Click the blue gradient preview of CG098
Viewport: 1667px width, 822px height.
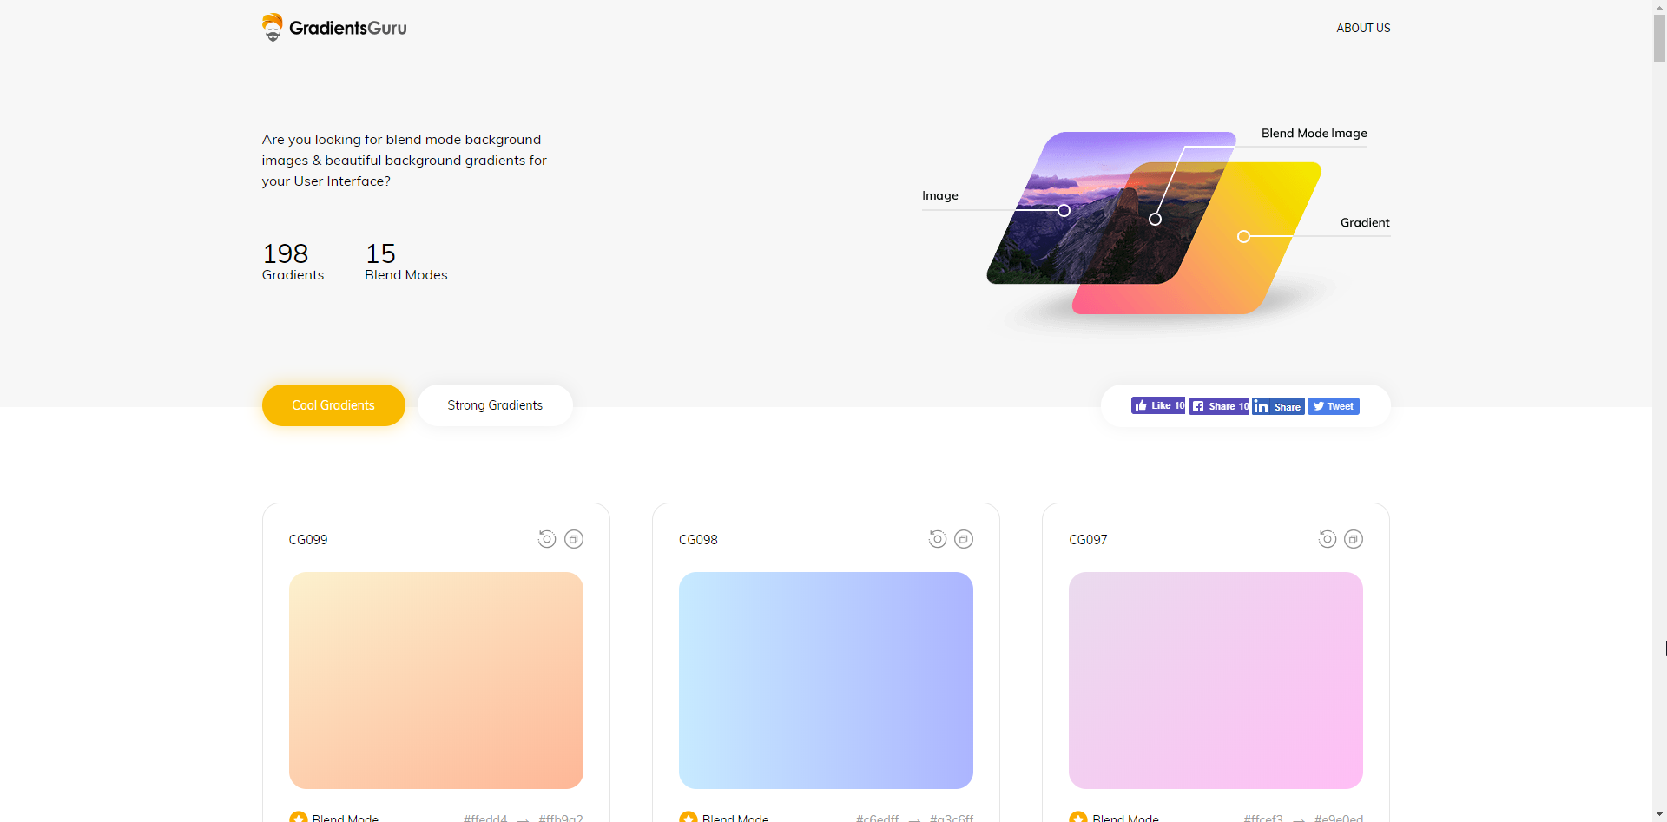click(825, 681)
